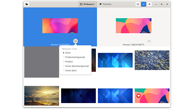The width and height of the screenshot is (194, 109).
Task: Close the Monitor 0 wallpaper mode popover button
Action: pos(75,41)
